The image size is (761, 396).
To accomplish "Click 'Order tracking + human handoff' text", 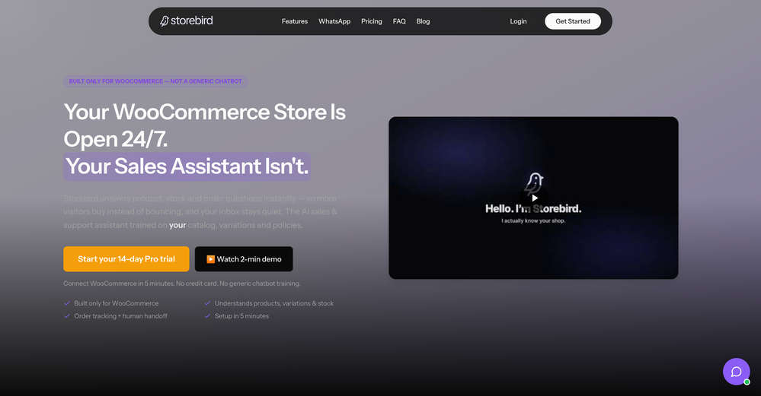I will [x=120, y=316].
